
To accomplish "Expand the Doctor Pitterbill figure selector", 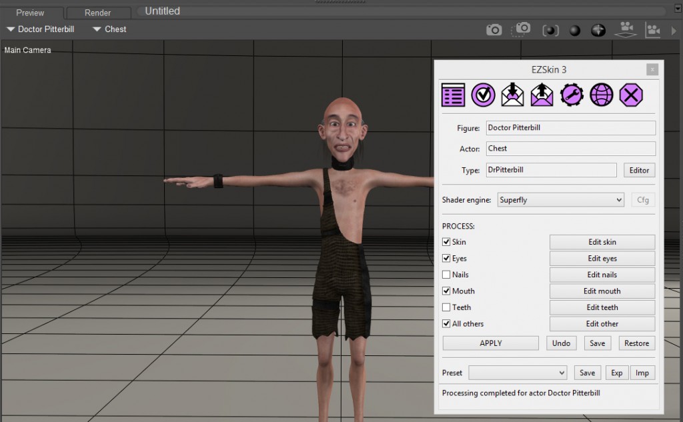I will (40, 29).
